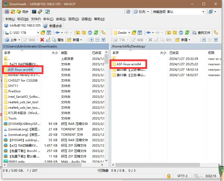This screenshot has height=181, width=224.
Task: Click the remote path /home/lckfb/Desktop/
Action: coord(128,46)
